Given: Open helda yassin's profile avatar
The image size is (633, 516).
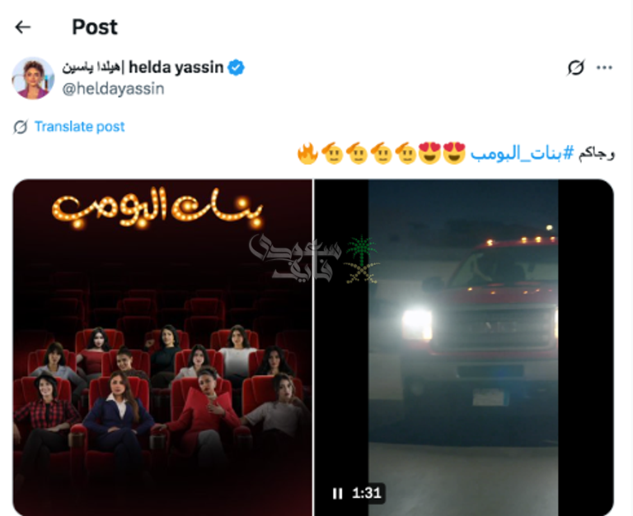Looking at the screenshot, I should click(x=33, y=78).
